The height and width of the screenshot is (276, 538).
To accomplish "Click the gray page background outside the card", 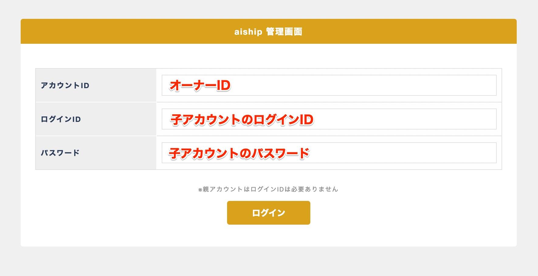I will pos(269,261).
